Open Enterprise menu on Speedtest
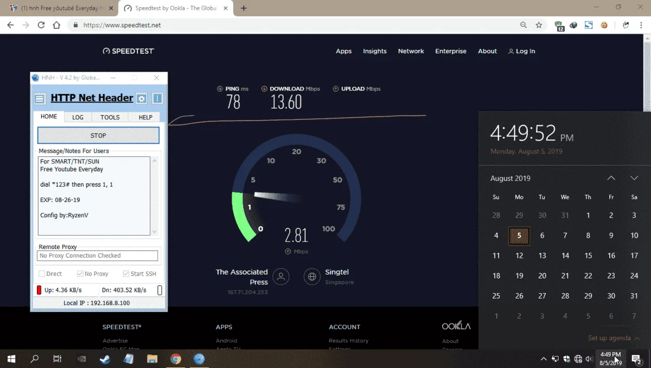Image resolution: width=651 pixels, height=368 pixels. click(x=451, y=51)
